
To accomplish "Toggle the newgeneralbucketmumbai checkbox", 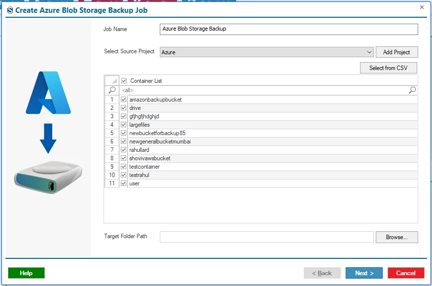I will [x=124, y=142].
